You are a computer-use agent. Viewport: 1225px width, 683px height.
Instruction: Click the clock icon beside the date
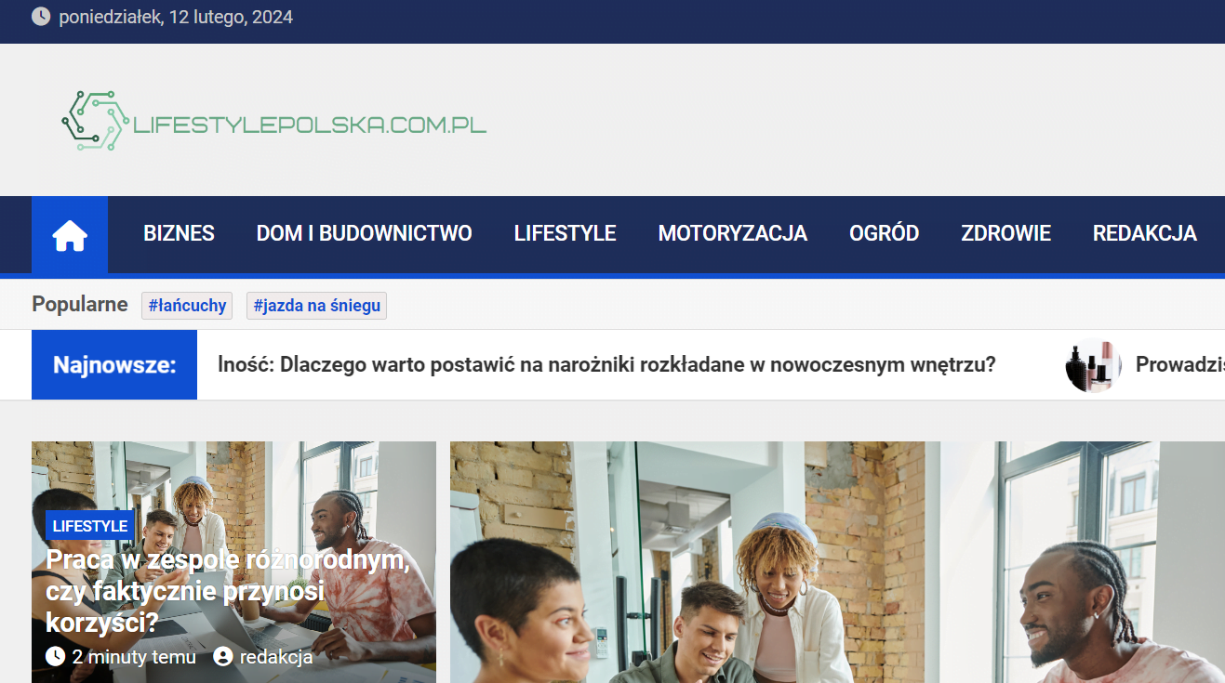tap(41, 17)
